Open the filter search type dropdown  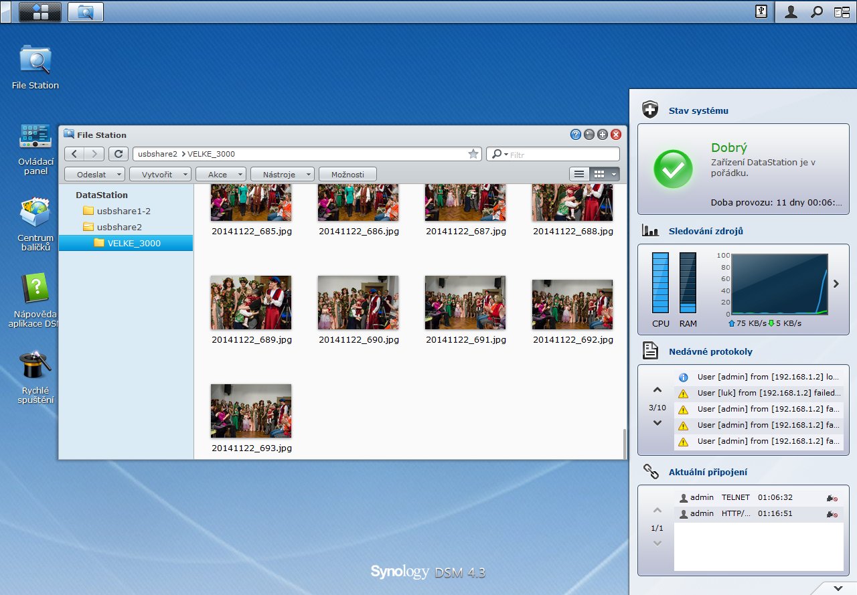click(x=499, y=154)
